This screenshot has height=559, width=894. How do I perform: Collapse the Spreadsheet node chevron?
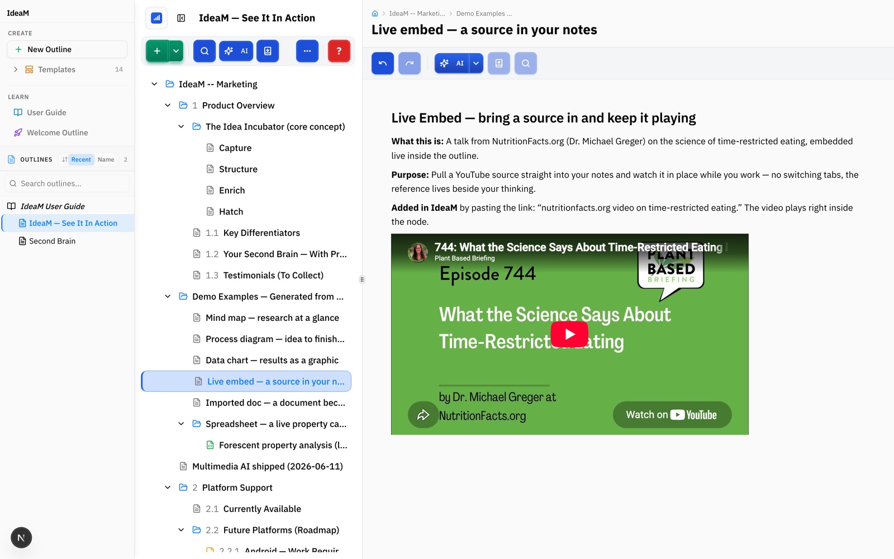pyautogui.click(x=181, y=424)
